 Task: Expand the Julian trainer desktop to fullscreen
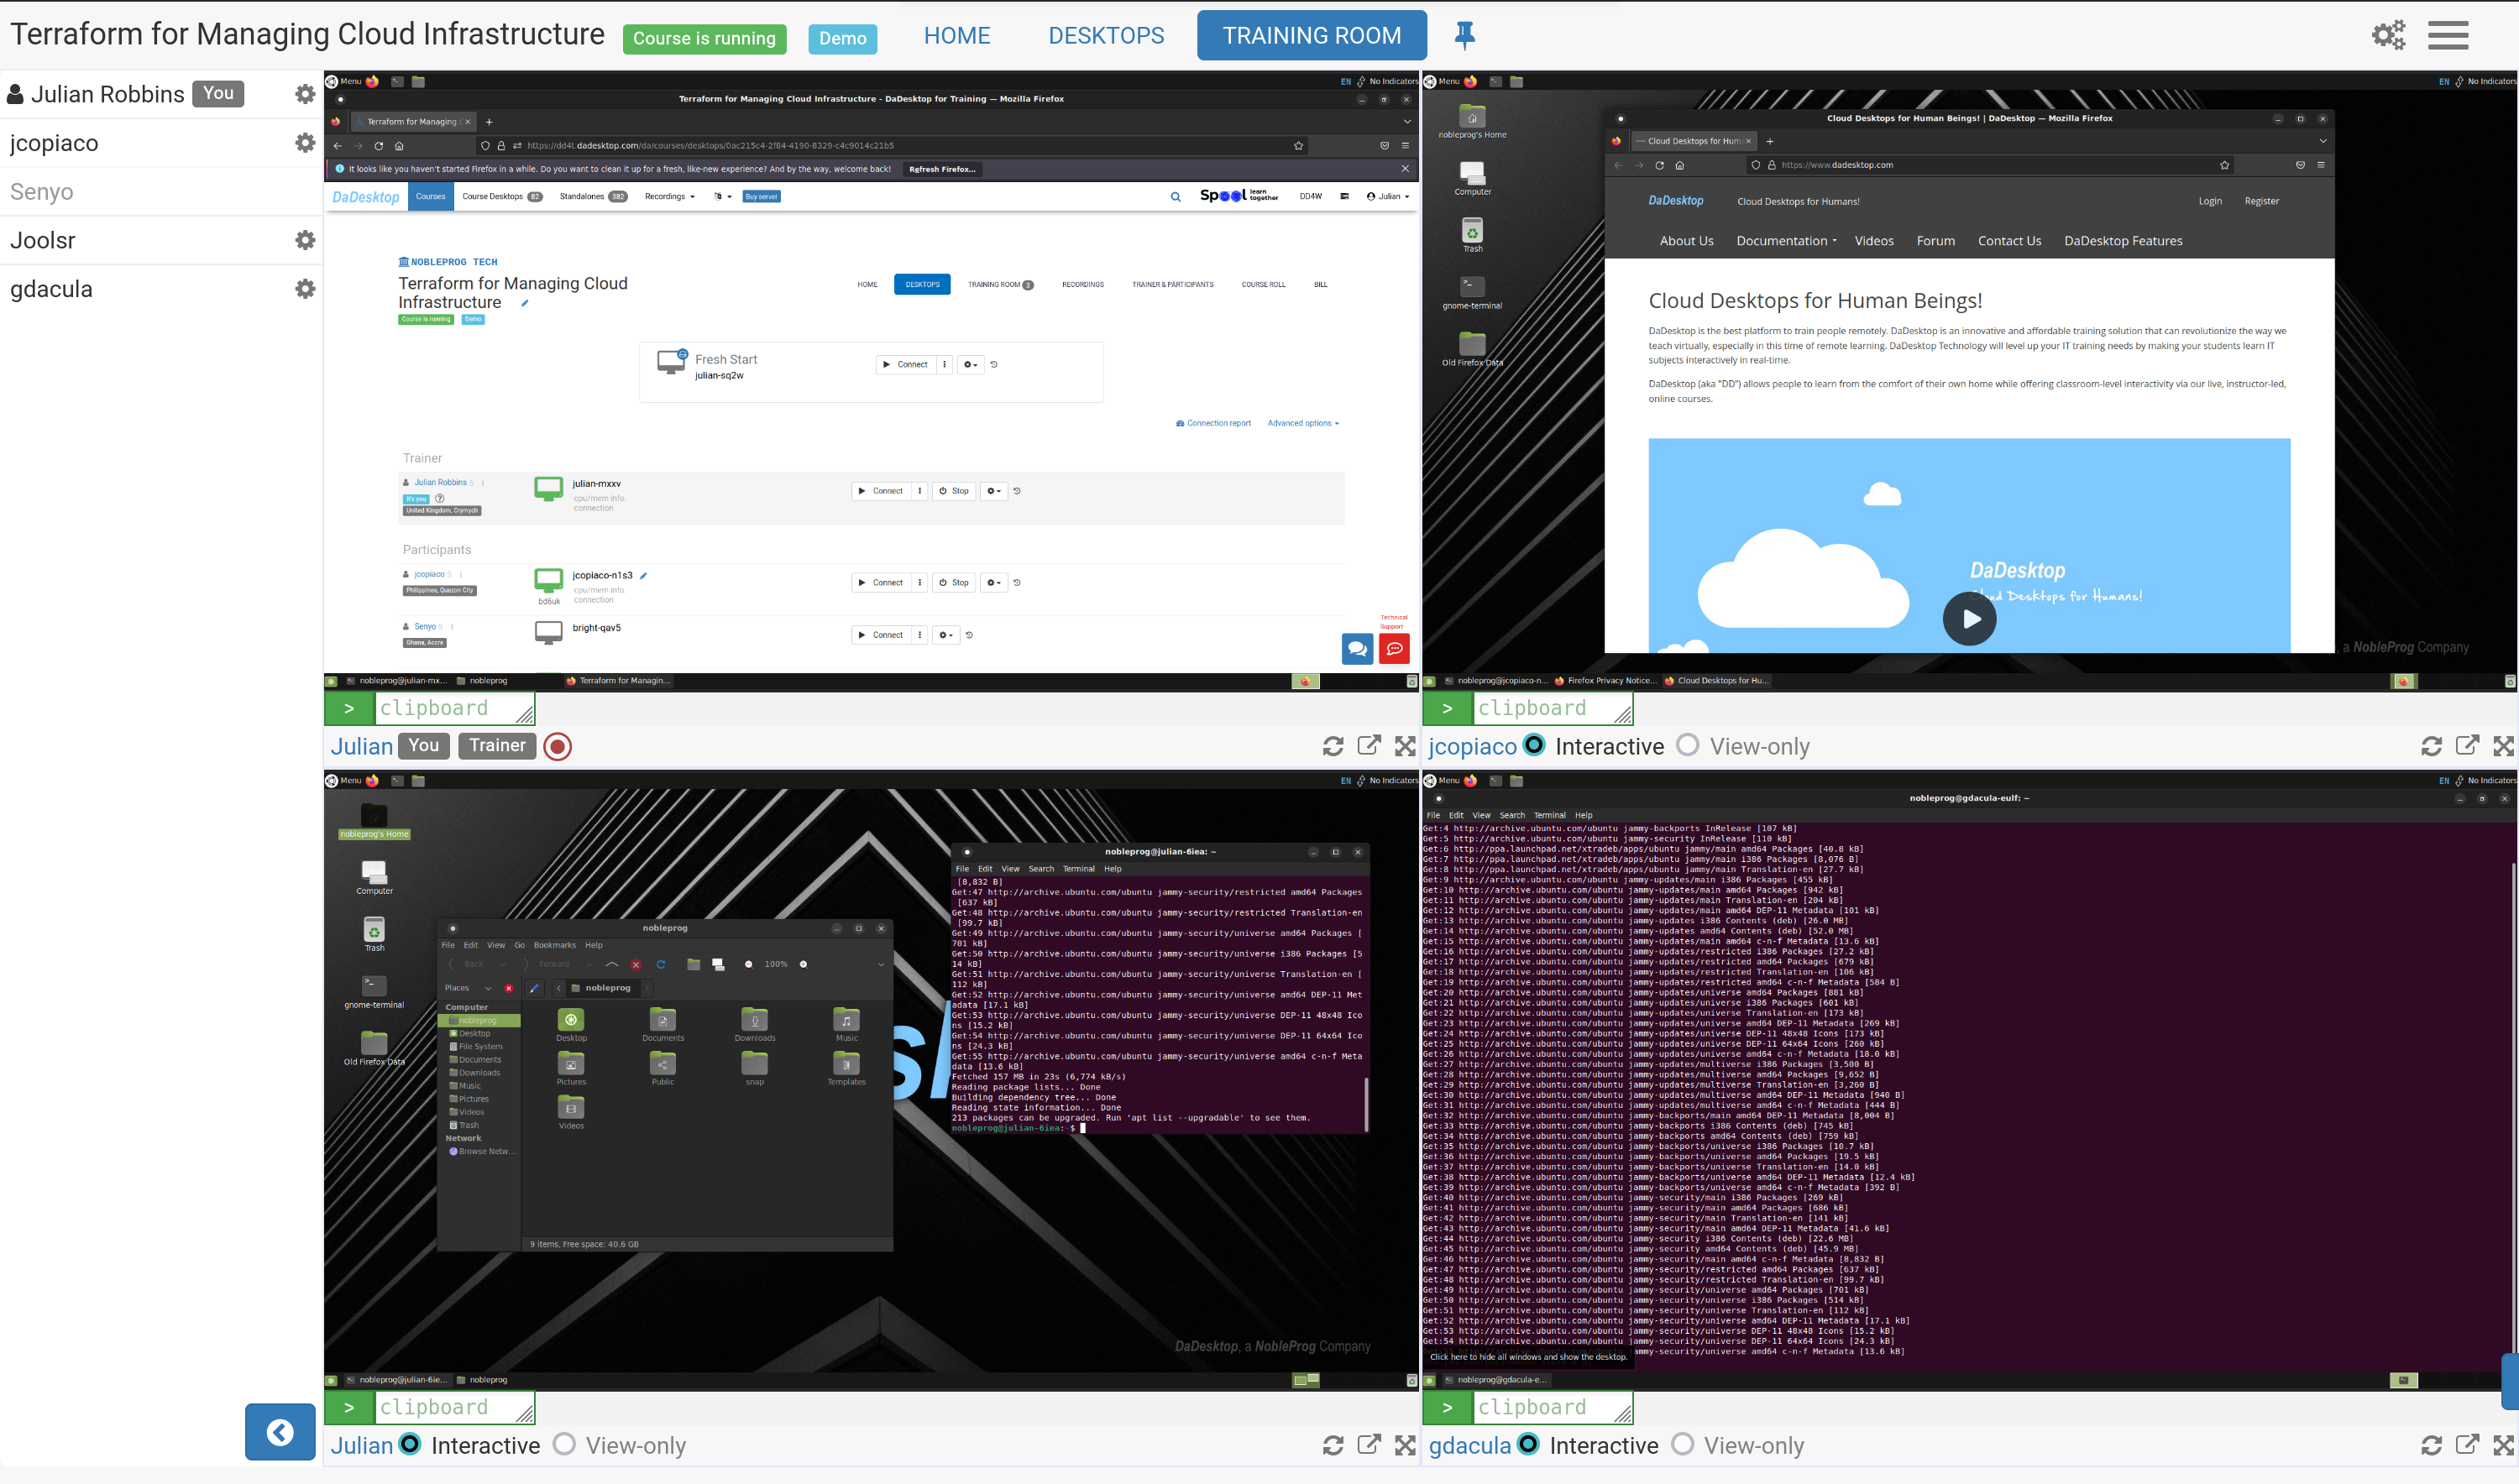pos(1406,746)
